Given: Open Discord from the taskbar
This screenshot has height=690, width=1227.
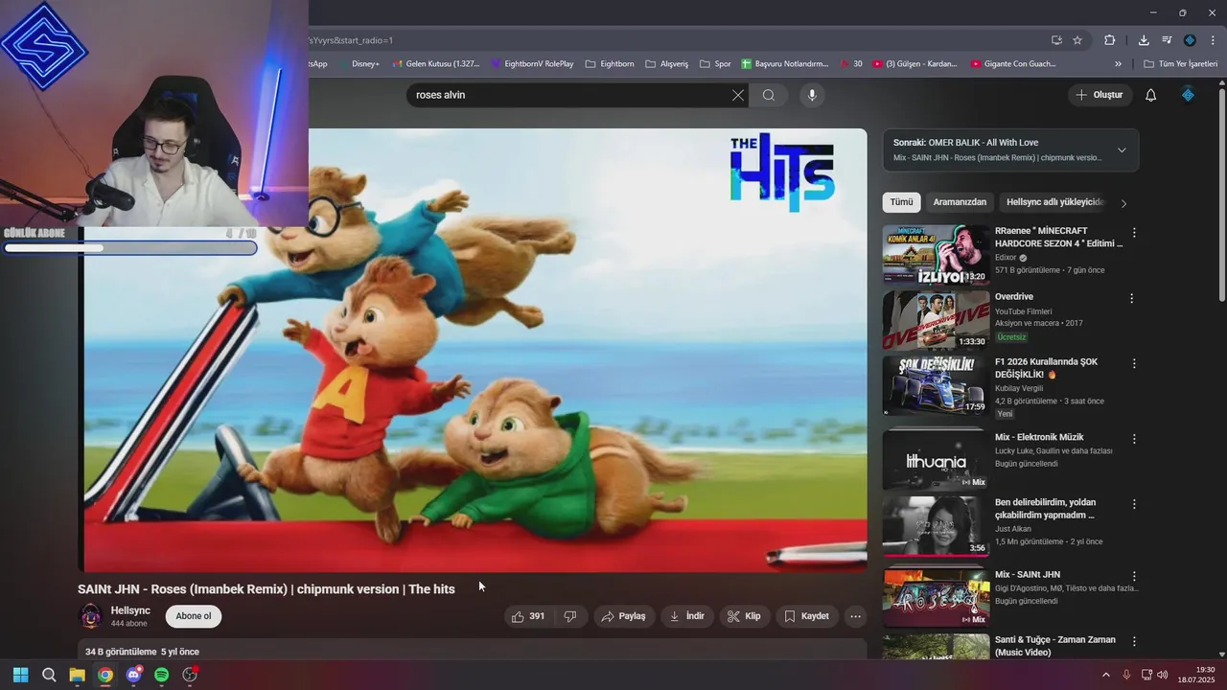Looking at the screenshot, I should 134,675.
